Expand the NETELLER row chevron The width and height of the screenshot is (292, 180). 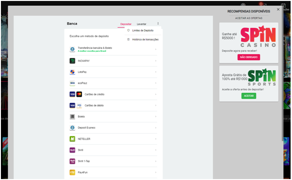tap(156, 139)
